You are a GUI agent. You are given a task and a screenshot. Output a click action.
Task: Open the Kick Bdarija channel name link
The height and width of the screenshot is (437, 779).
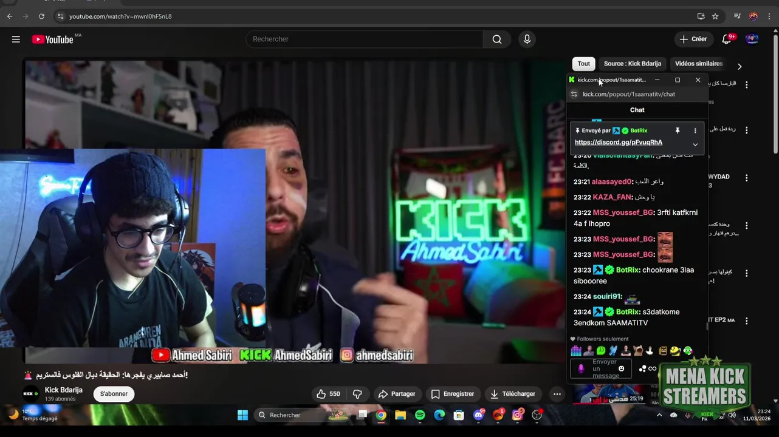pyautogui.click(x=64, y=390)
